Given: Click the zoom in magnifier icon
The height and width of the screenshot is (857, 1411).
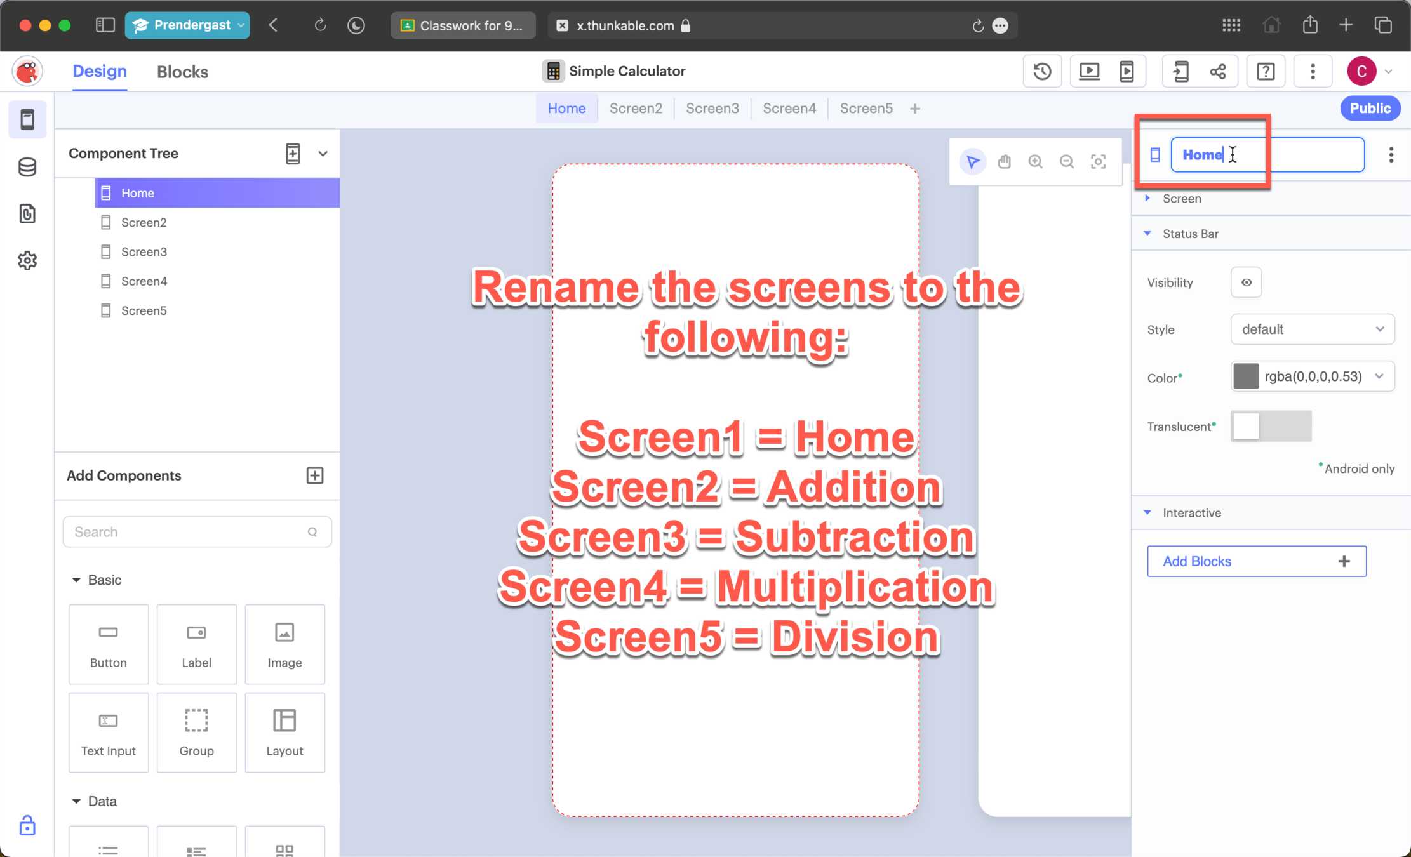Looking at the screenshot, I should (1035, 162).
